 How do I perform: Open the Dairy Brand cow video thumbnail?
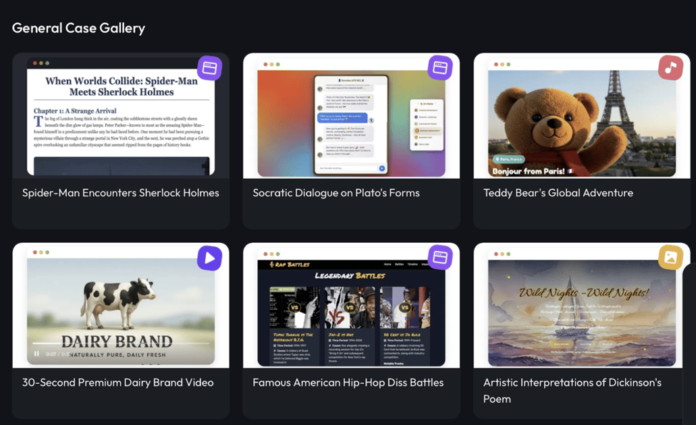tap(121, 306)
